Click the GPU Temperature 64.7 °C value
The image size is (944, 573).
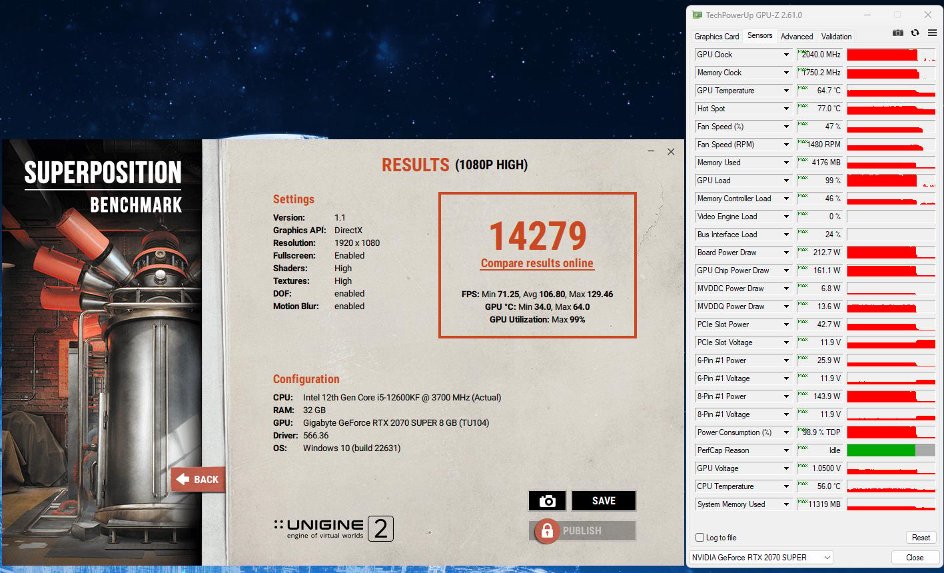tap(820, 91)
